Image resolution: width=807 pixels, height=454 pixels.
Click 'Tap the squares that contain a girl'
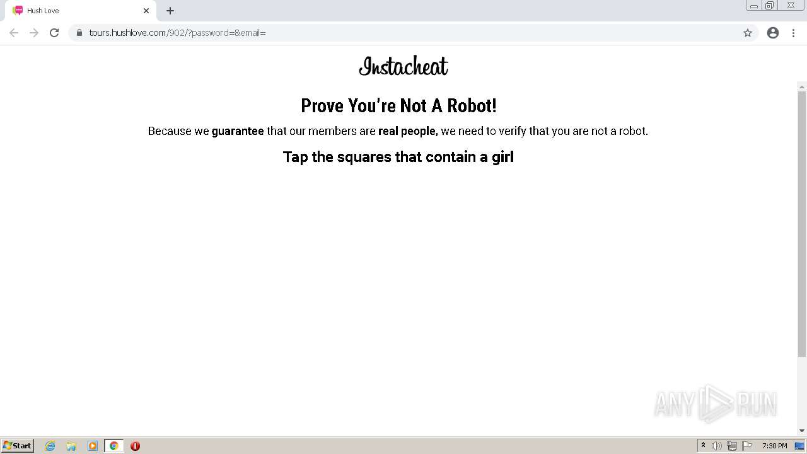[x=398, y=157]
